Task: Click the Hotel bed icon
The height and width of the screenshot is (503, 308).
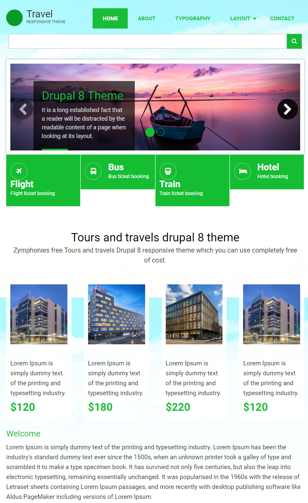Action: [242, 171]
